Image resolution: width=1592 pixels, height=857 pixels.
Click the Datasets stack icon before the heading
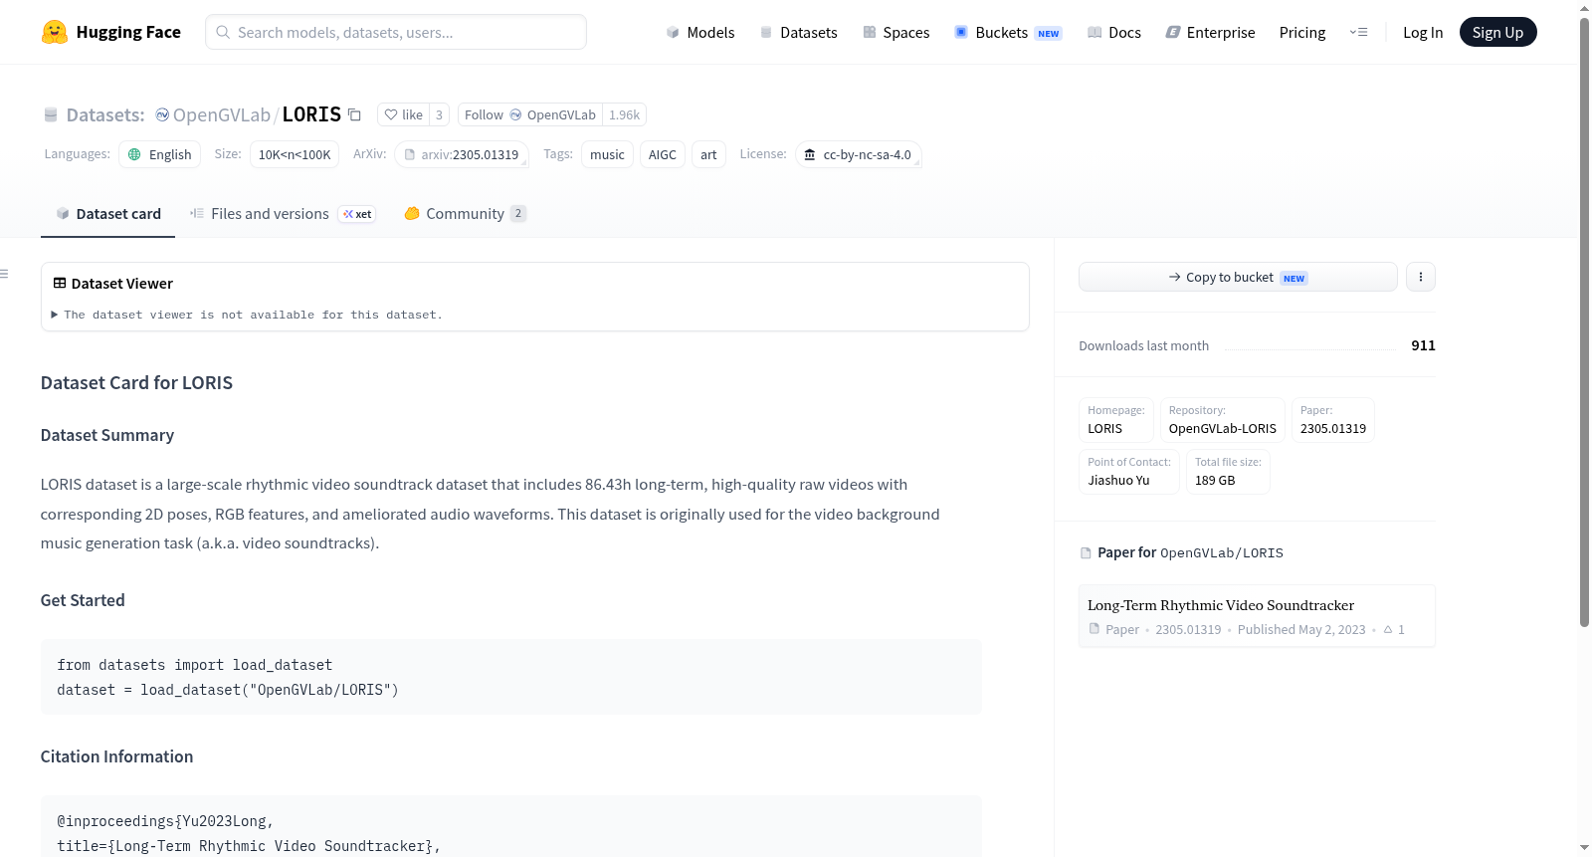click(x=51, y=115)
